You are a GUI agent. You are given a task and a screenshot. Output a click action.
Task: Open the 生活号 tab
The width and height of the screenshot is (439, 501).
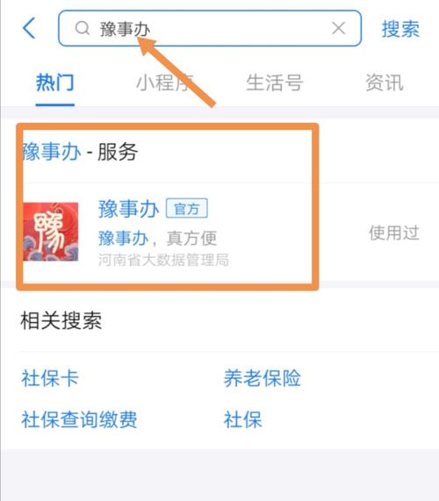[x=275, y=82]
